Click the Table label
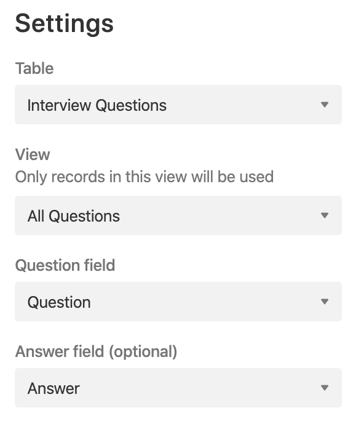 pyautogui.click(x=34, y=68)
